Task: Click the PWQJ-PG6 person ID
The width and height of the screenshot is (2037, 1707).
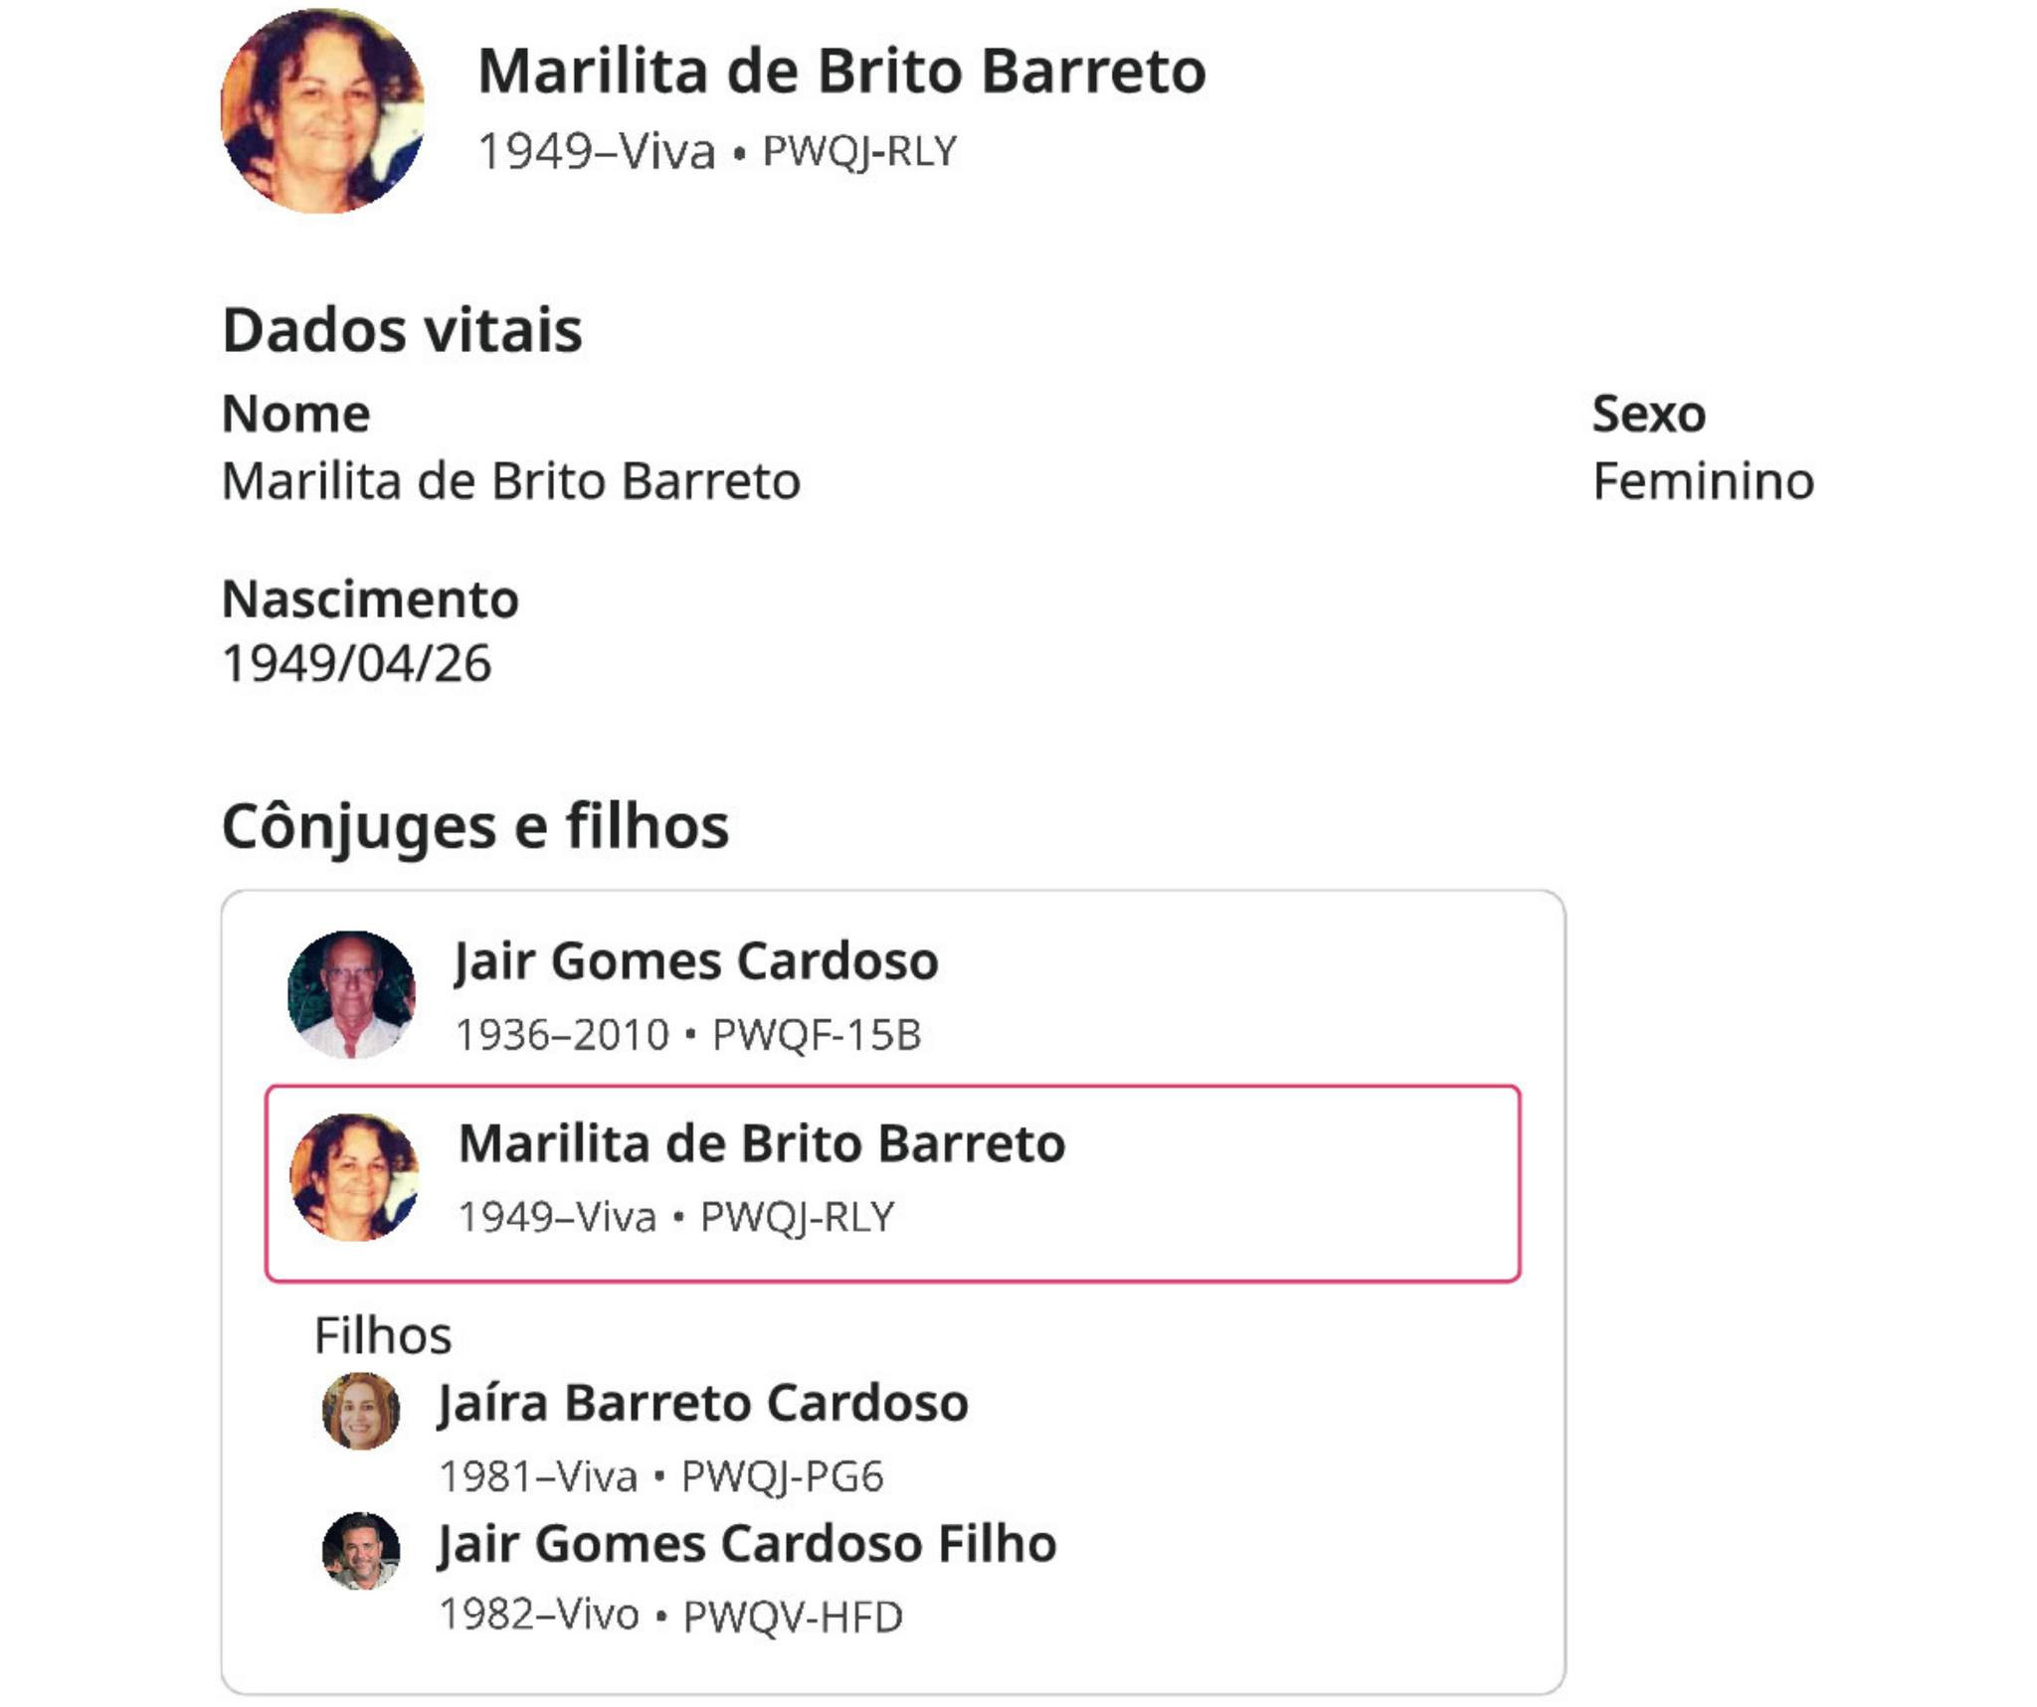Action: pyautogui.click(x=783, y=1476)
